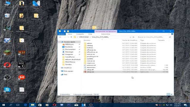Open the Vista ribbon tab
190x107 pixels.
(x=90, y=34)
